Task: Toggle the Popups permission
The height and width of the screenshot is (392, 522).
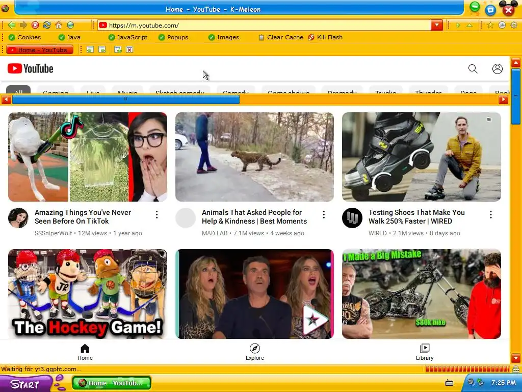Action: 173,37
